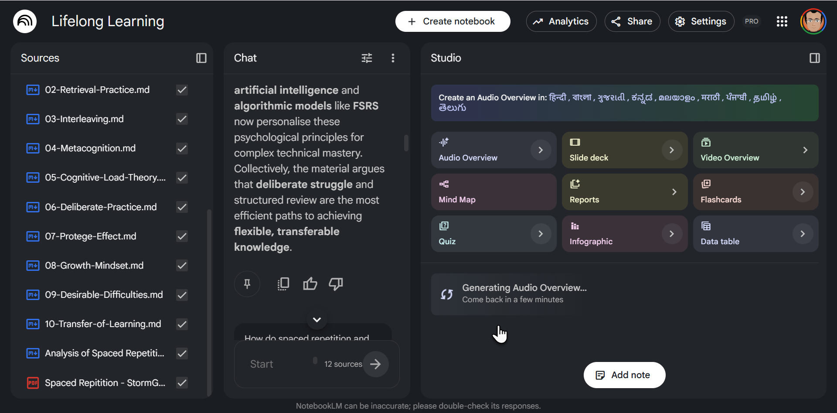Viewport: 837px width, 413px height.
Task: Uncheck 08-Growth-Mindset.md source
Action: (x=182, y=266)
